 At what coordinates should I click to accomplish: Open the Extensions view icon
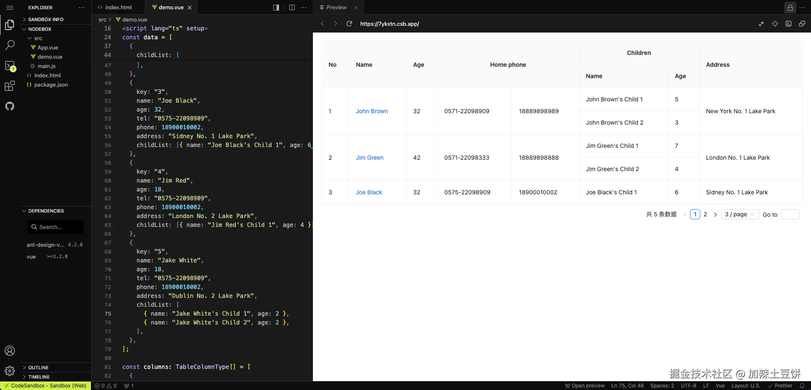click(10, 86)
